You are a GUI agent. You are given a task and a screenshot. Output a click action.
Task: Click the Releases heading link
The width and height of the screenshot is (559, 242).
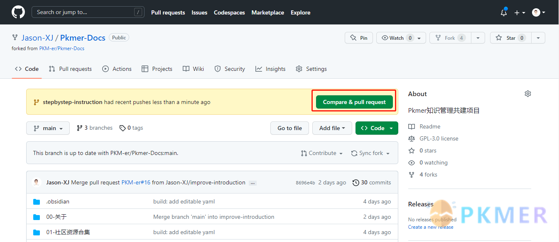[421, 204]
